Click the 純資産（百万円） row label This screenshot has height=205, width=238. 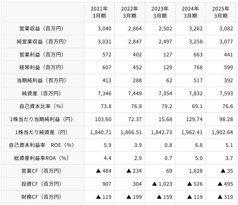coord(43,94)
